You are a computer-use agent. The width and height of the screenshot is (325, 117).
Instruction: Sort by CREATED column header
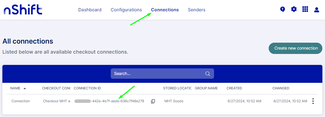point(234,88)
